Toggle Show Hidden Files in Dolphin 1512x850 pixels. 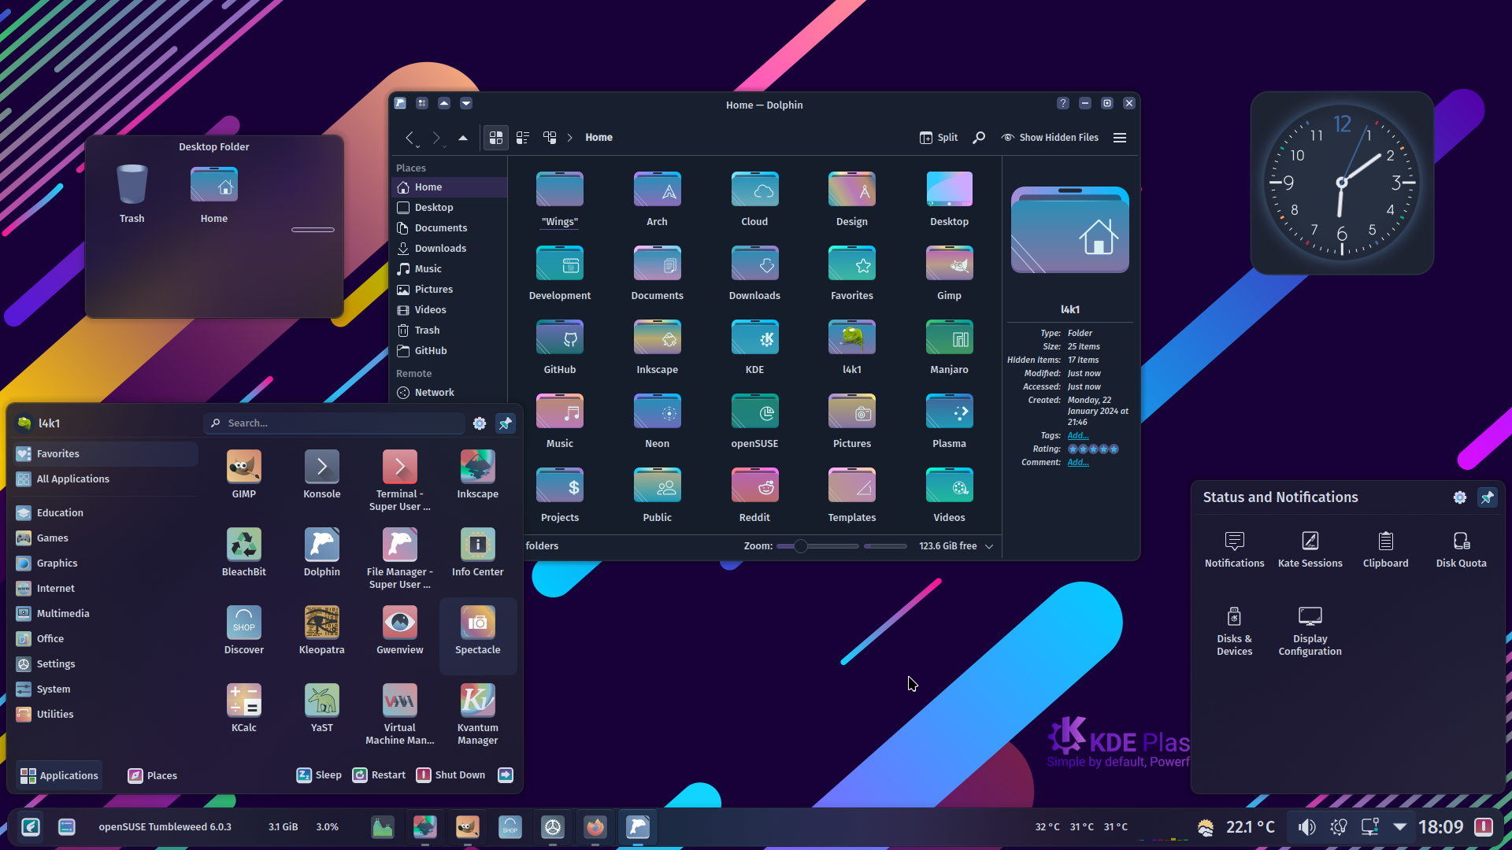click(x=1050, y=137)
